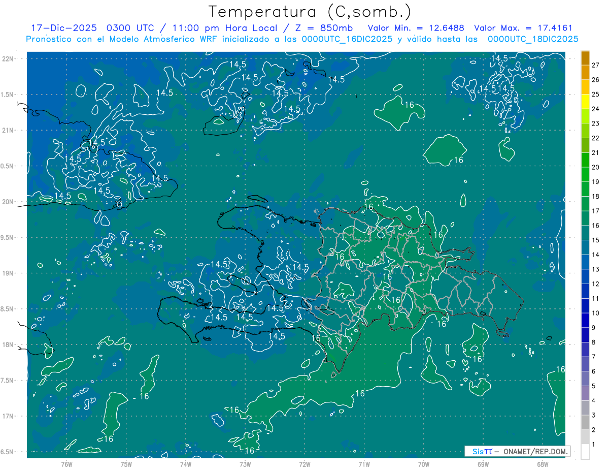
Task: Click the "19N" latitude label
Action: pyautogui.click(x=9, y=273)
